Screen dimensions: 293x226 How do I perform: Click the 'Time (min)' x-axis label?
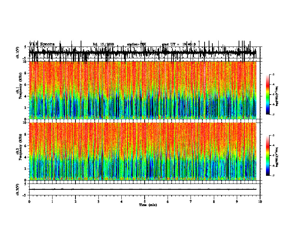[x=148, y=205]
